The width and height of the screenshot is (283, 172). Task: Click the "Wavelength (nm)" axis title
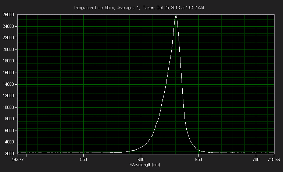pyautogui.click(x=144, y=165)
